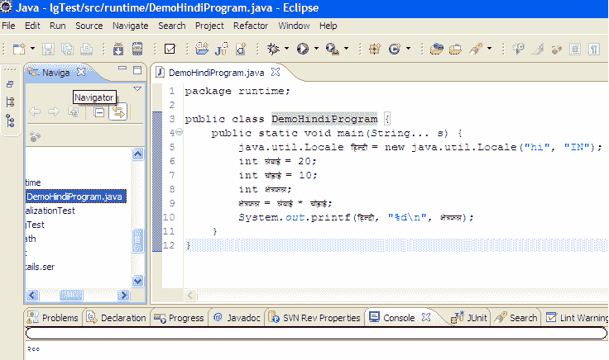
Task: Switch to the Problems tab
Action: point(53,318)
